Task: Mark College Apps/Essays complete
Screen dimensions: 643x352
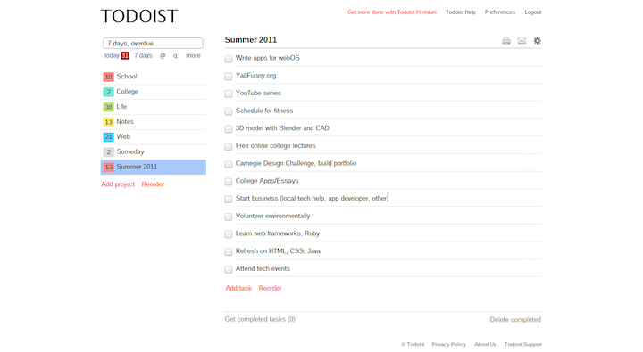Action: 229,182
